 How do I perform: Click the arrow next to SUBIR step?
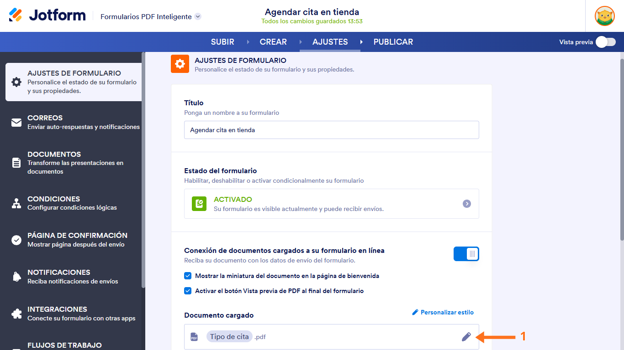coord(248,41)
